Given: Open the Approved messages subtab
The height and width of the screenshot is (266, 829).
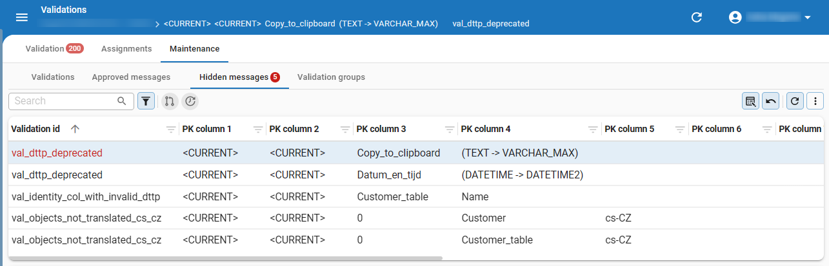Looking at the screenshot, I should 131,77.
